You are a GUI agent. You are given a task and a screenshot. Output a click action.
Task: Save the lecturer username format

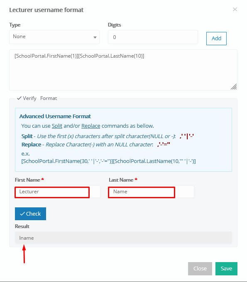coord(226,268)
